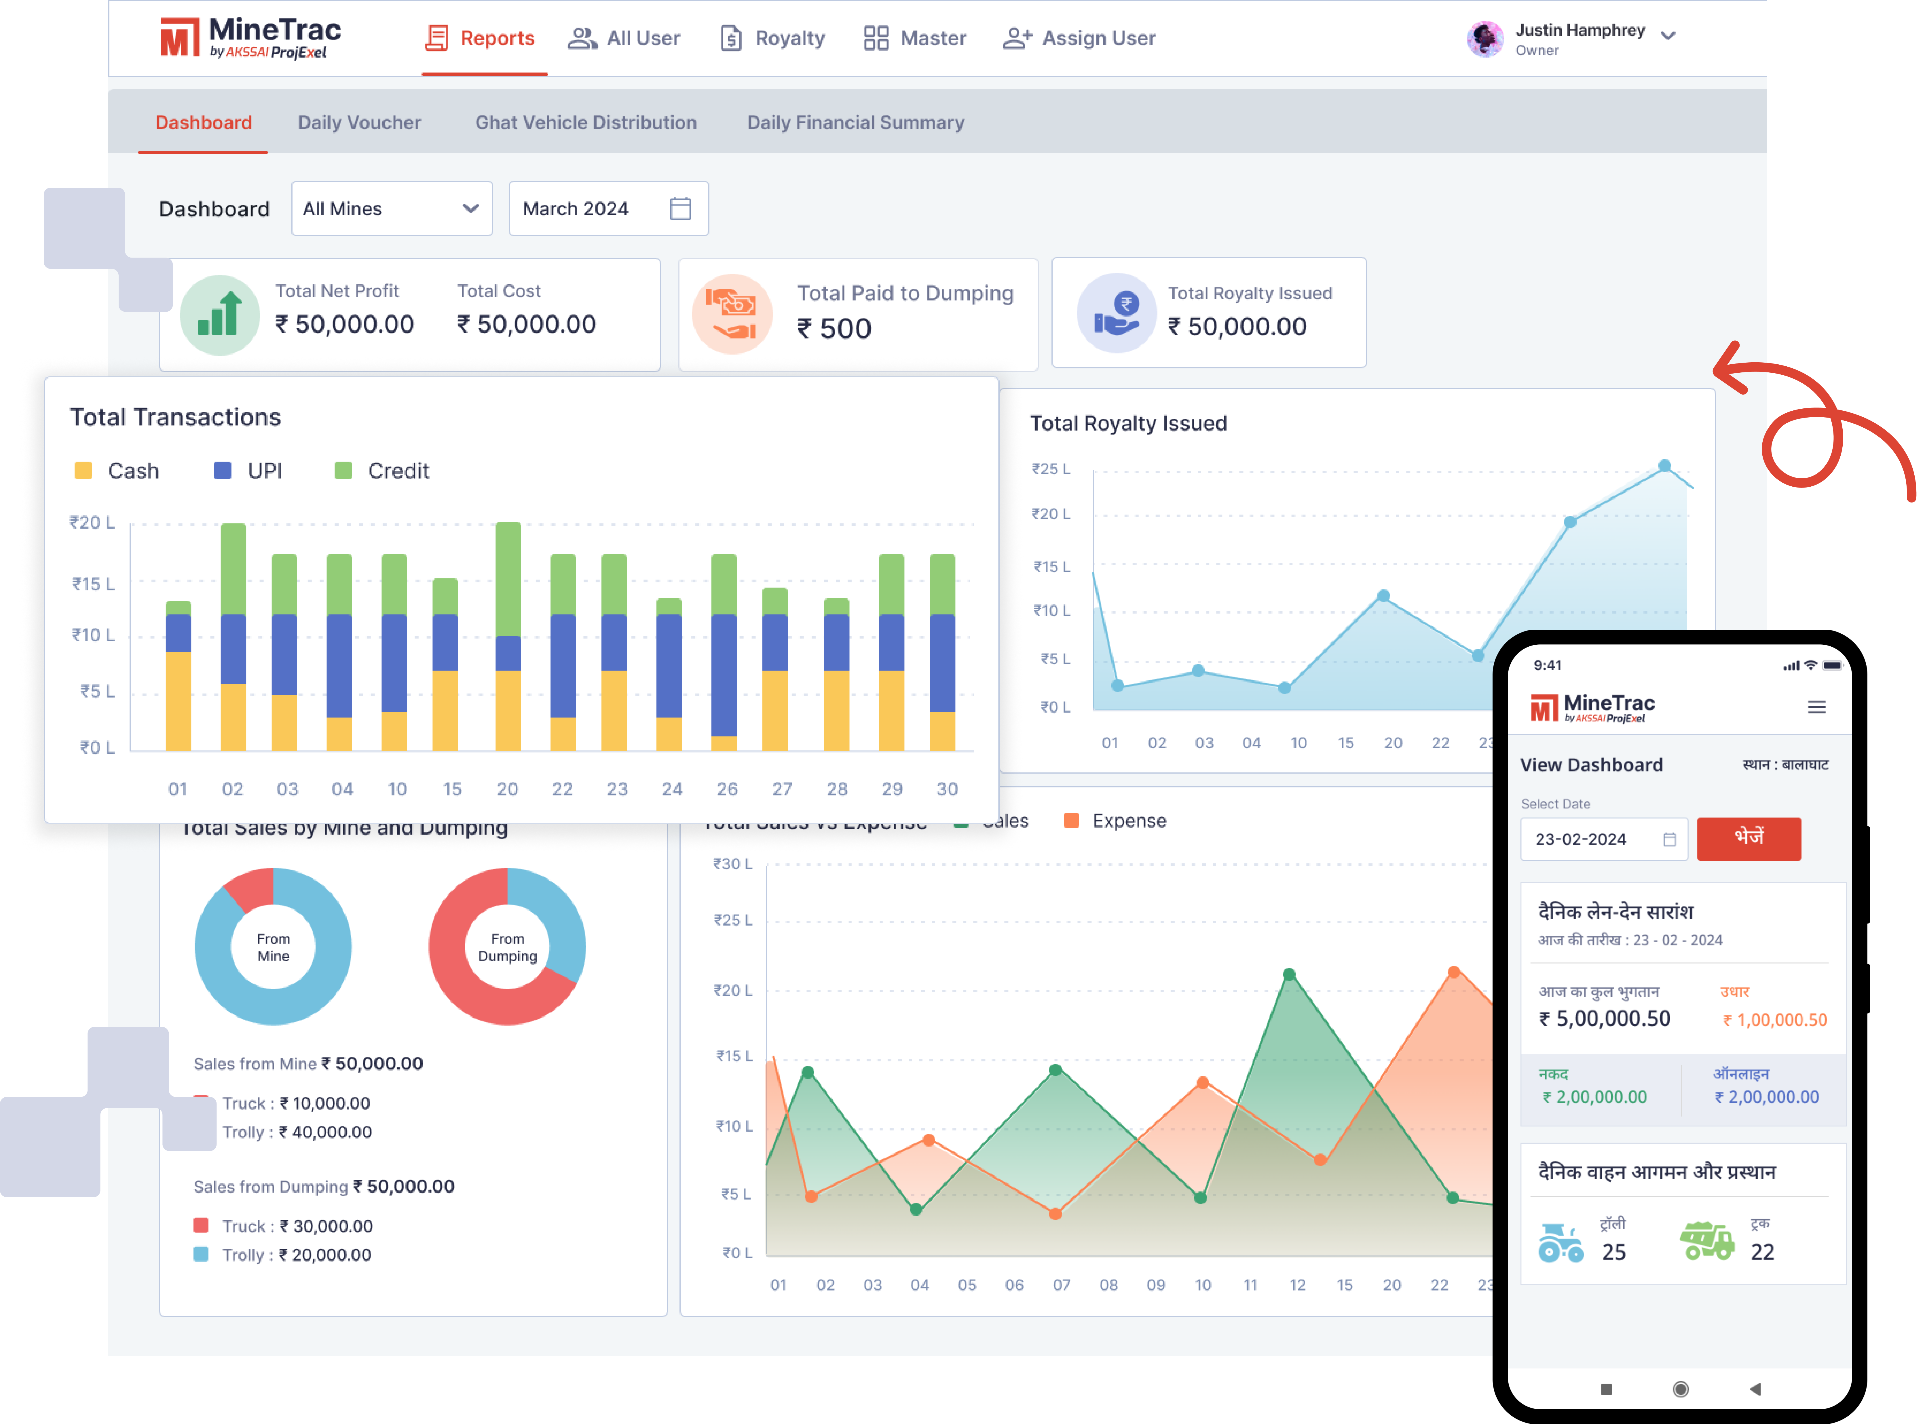This screenshot has height=1424, width=1925.
Task: Toggle the Credit legend swatch
Action: click(x=343, y=471)
